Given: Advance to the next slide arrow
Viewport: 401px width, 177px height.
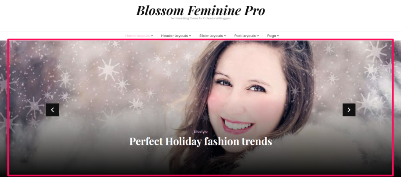Looking at the screenshot, I should pos(349,110).
